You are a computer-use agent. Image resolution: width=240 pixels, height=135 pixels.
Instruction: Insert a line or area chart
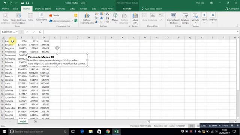point(97,18)
